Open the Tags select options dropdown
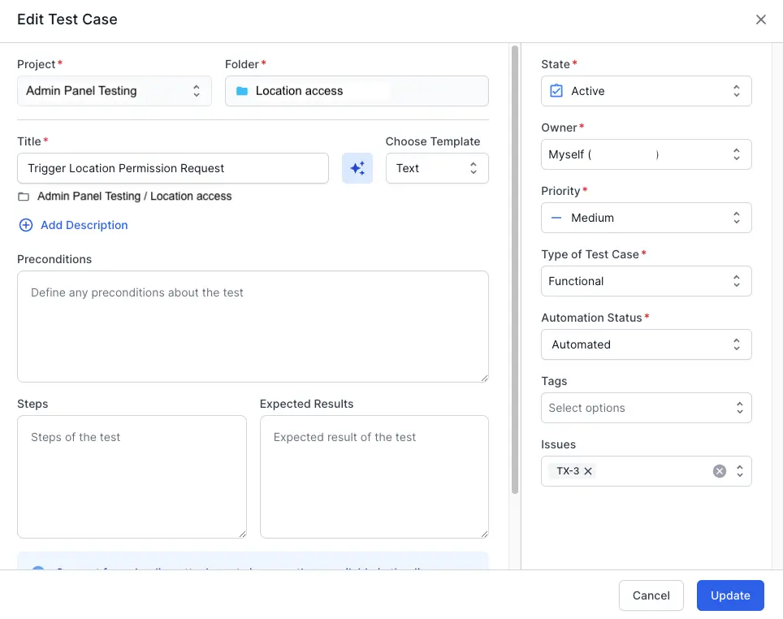This screenshot has width=783, height=619. click(x=646, y=408)
